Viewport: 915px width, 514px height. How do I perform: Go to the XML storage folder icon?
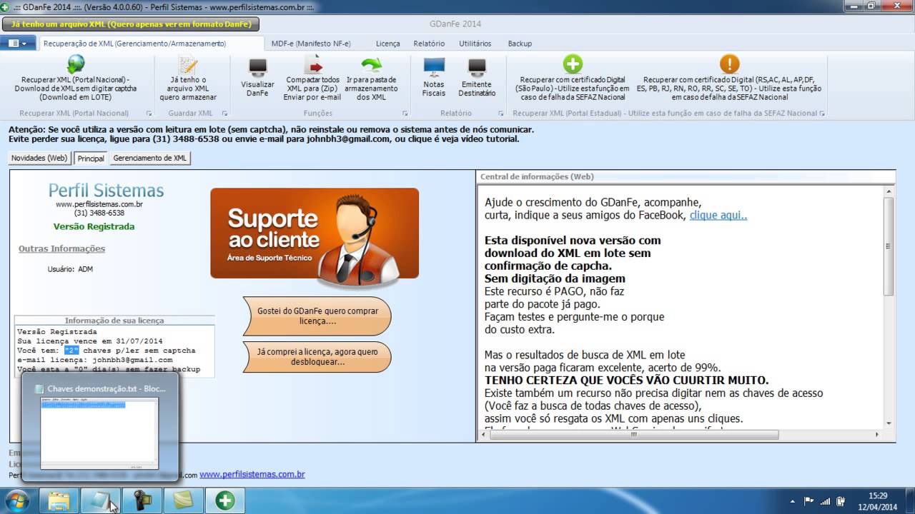371,65
